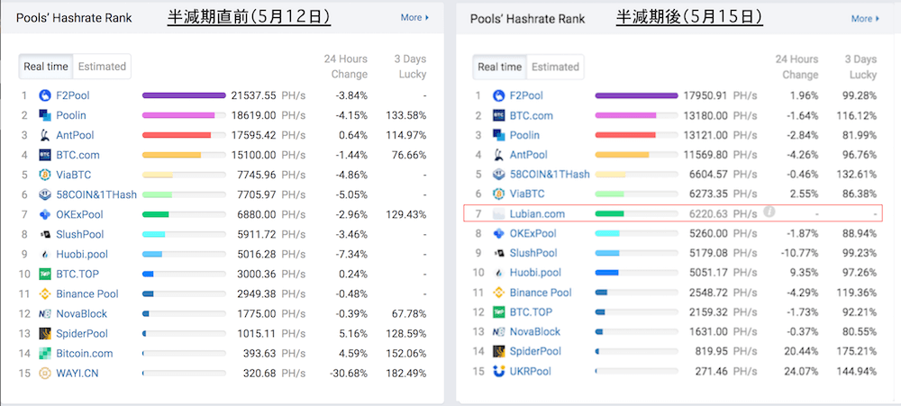
Task: Open More link in May 15 panel
Action: click(865, 18)
